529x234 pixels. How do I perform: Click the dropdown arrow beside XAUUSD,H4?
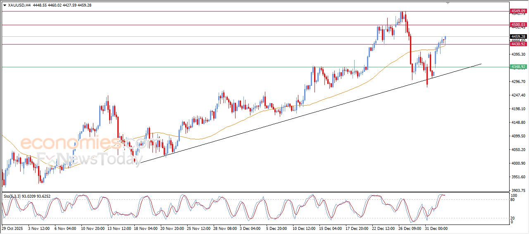click(5, 5)
